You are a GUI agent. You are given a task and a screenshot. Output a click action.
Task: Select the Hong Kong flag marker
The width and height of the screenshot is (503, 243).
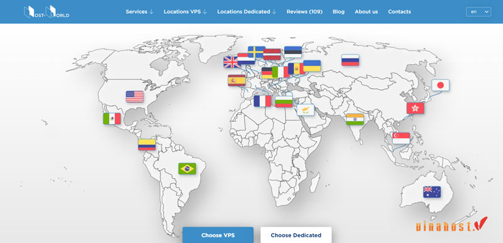coord(416,108)
